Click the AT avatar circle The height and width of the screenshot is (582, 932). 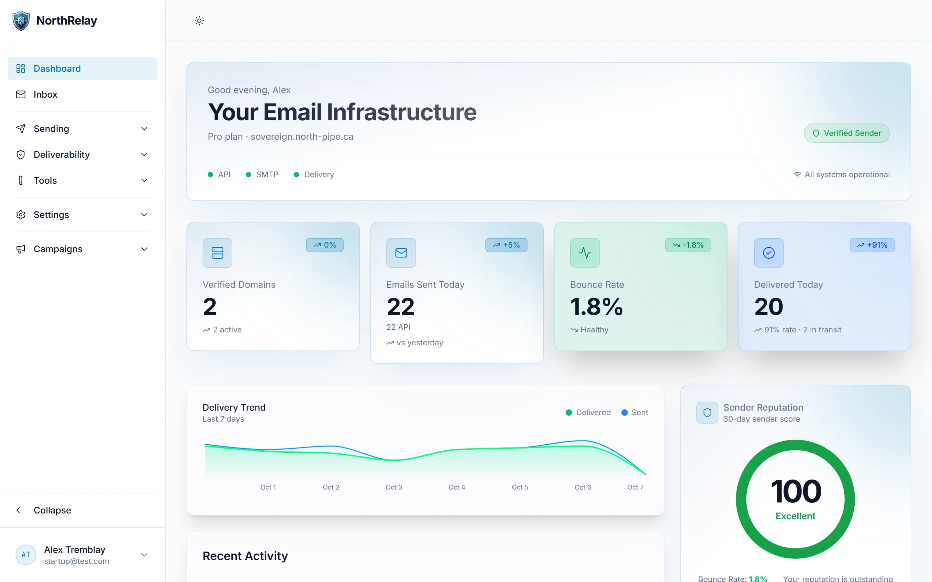pos(26,555)
